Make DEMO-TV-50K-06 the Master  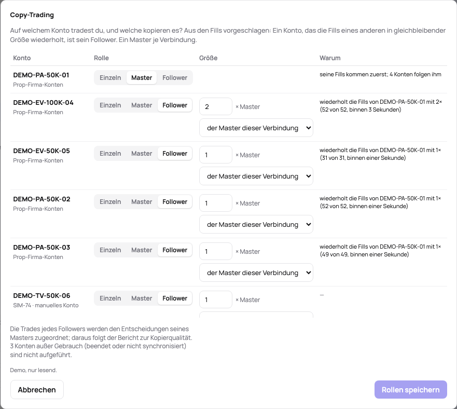tap(142, 298)
